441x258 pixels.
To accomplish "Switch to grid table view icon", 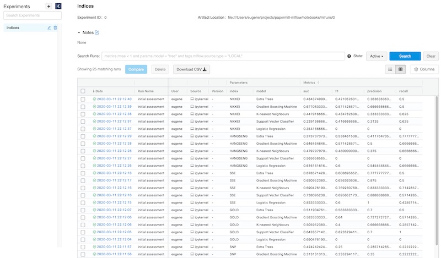I will (401, 69).
